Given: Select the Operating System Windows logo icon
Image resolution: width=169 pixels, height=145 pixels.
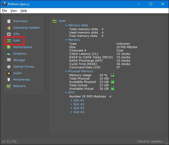Looking at the screenshot, I should [x=9, y=28].
